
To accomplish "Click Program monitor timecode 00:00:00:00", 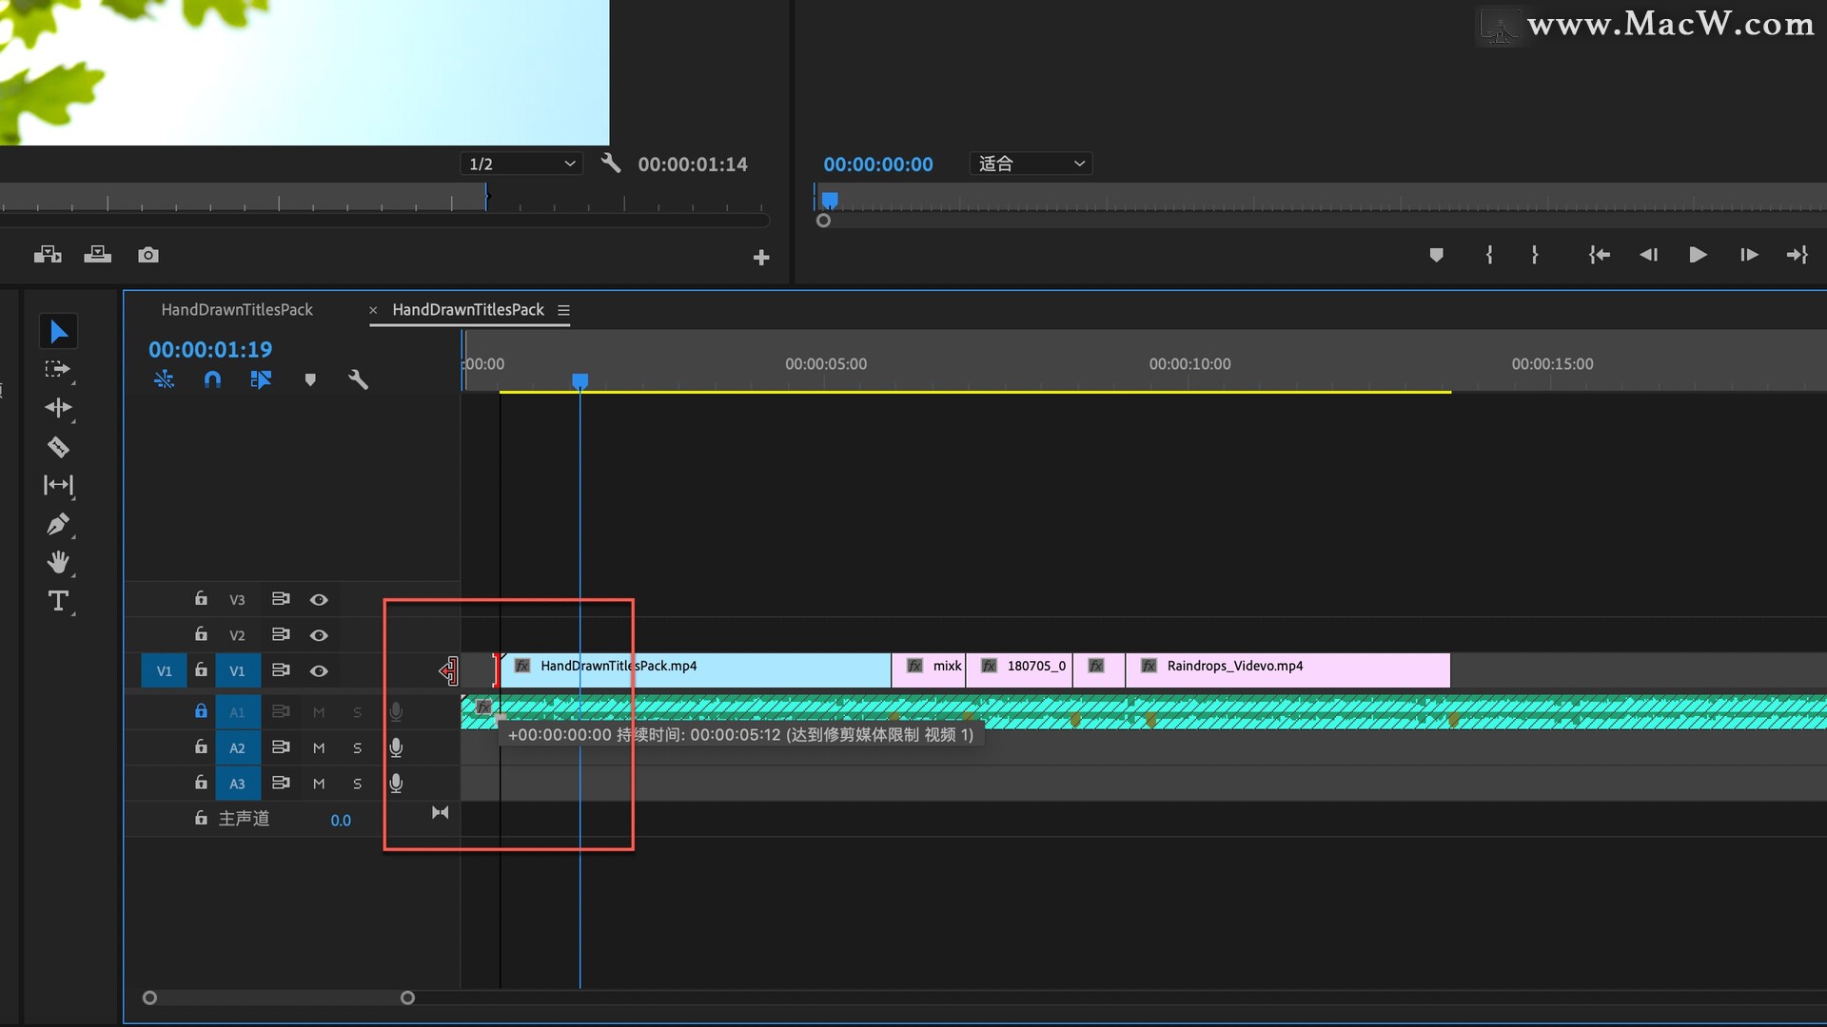I will click(878, 164).
